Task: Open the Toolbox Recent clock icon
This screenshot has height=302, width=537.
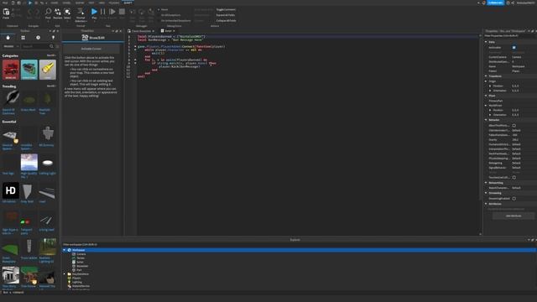Action: click(x=38, y=37)
